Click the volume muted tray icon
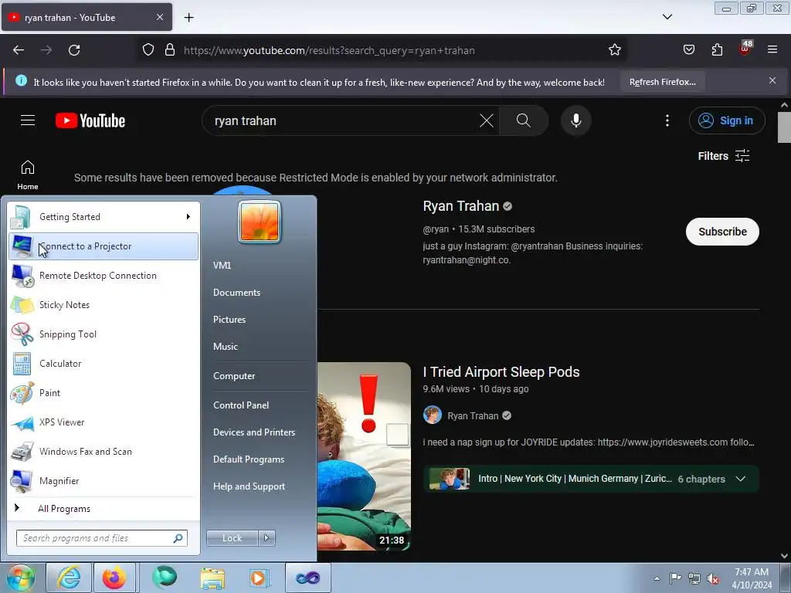The image size is (791, 593). (x=713, y=579)
